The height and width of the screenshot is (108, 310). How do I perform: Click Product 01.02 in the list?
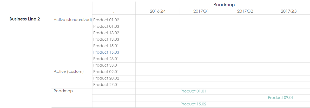106,20
